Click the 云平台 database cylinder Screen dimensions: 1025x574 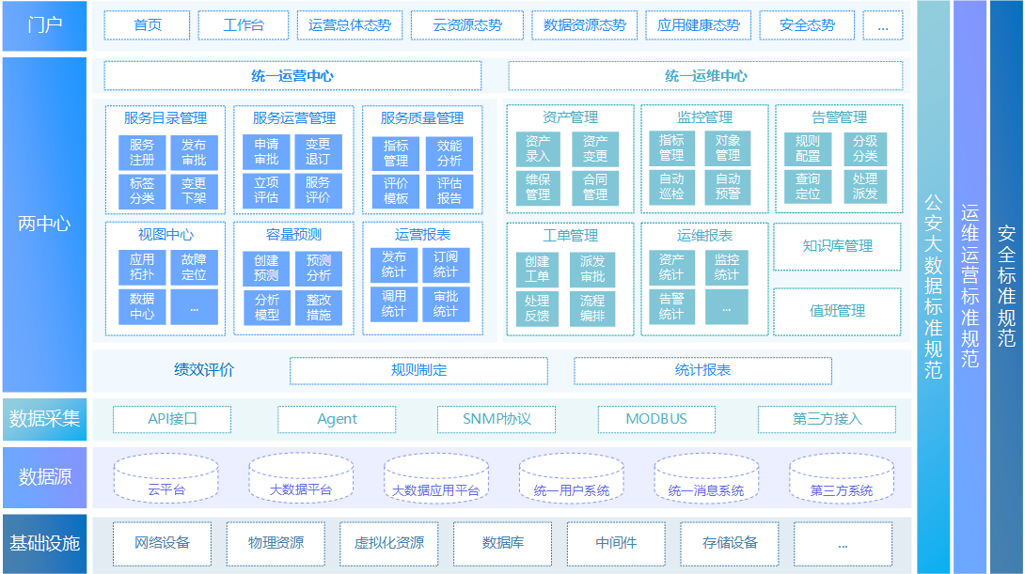click(166, 478)
